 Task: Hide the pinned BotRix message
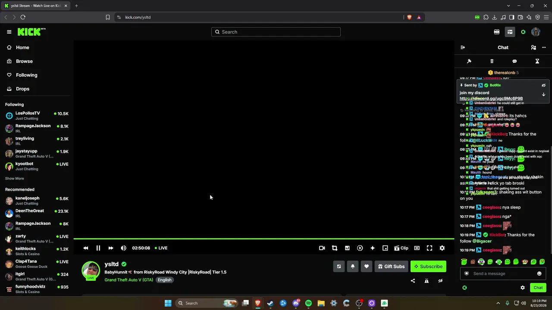pos(544,85)
